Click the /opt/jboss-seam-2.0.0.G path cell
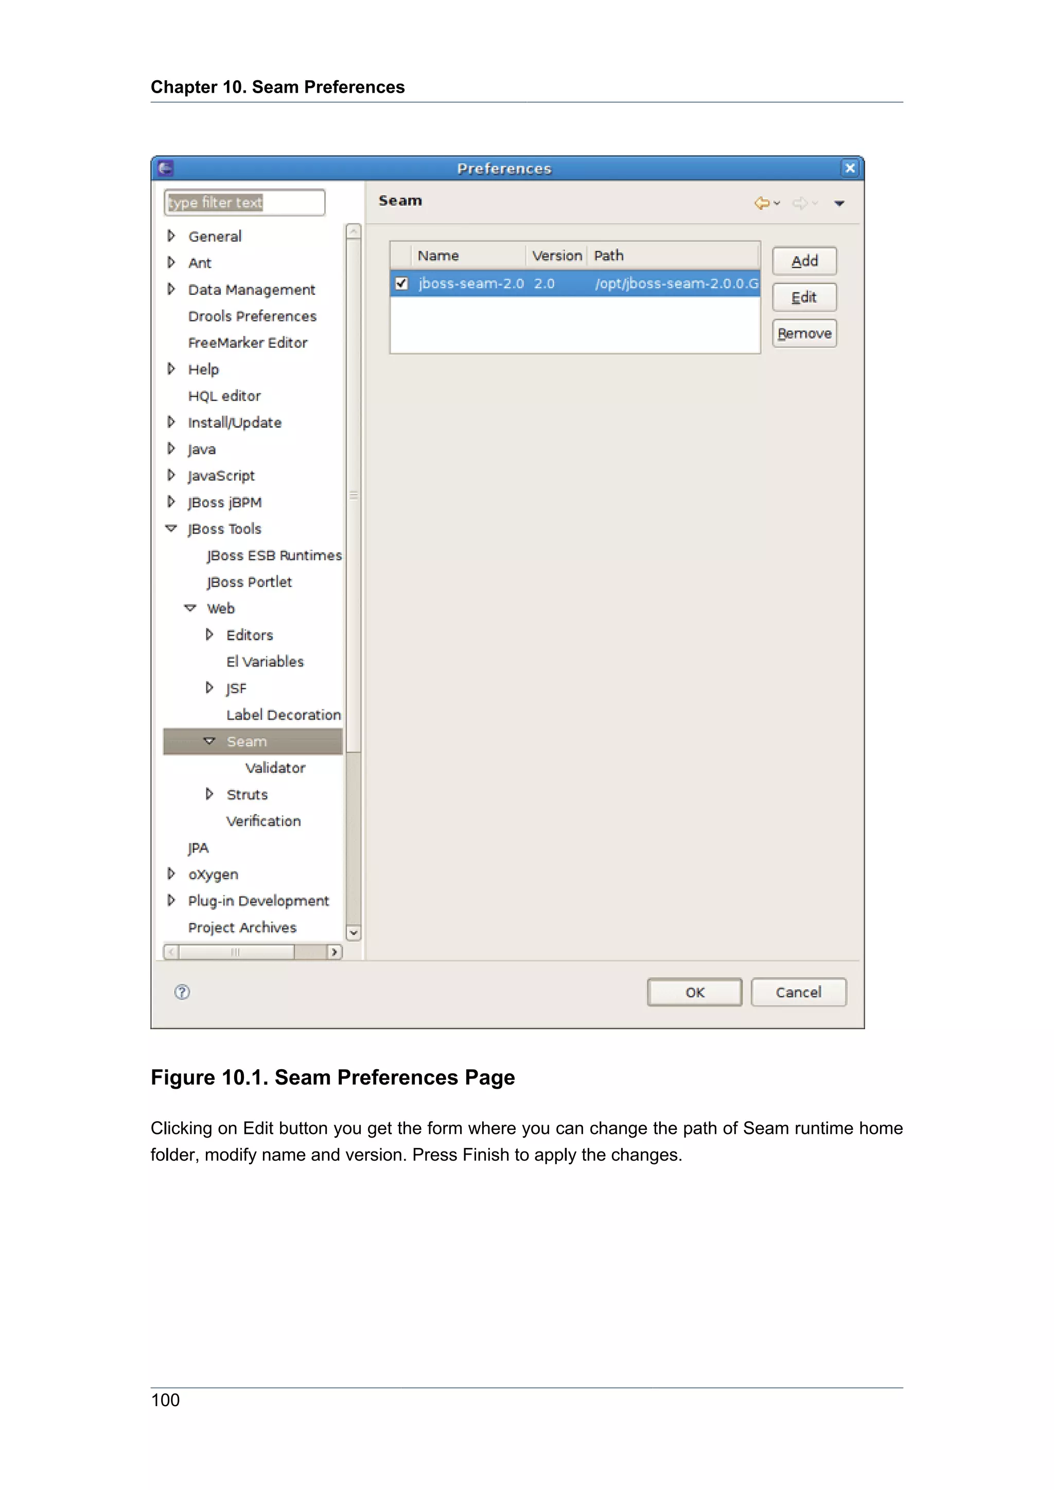Viewport: 1054px width, 1490px height. point(677,283)
